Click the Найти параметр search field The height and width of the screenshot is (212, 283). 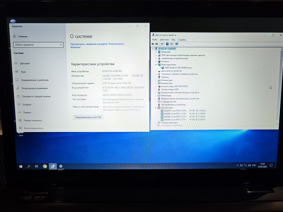coord(39,45)
